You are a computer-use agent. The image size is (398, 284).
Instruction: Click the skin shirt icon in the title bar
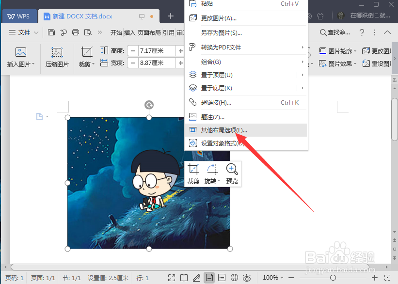(x=320, y=16)
